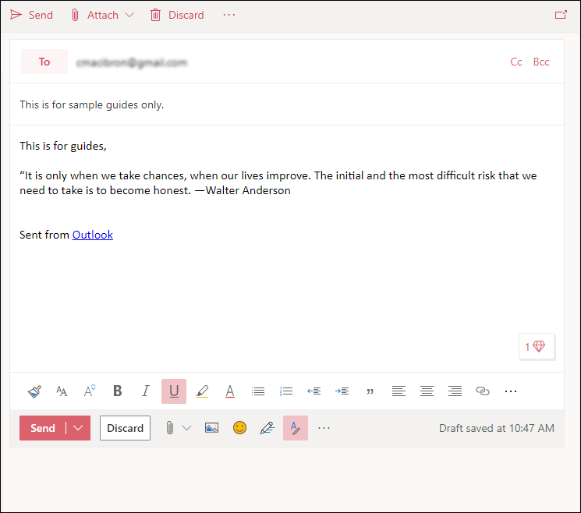Open the top toolbar more options ellipsis
This screenshot has width=581, height=513.
pos(229,15)
